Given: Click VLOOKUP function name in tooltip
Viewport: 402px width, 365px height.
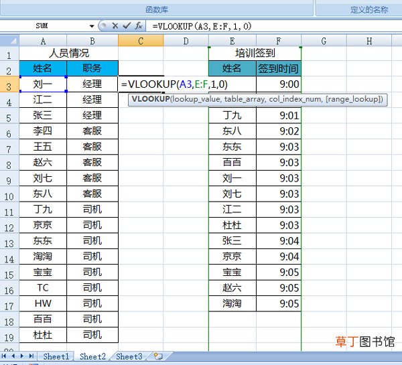Looking at the screenshot, I should (x=151, y=99).
